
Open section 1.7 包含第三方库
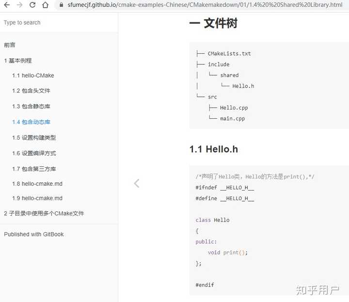pyautogui.click(x=34, y=169)
